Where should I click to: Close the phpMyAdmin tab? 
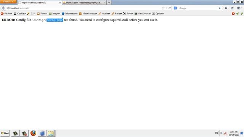click(x=104, y=3)
